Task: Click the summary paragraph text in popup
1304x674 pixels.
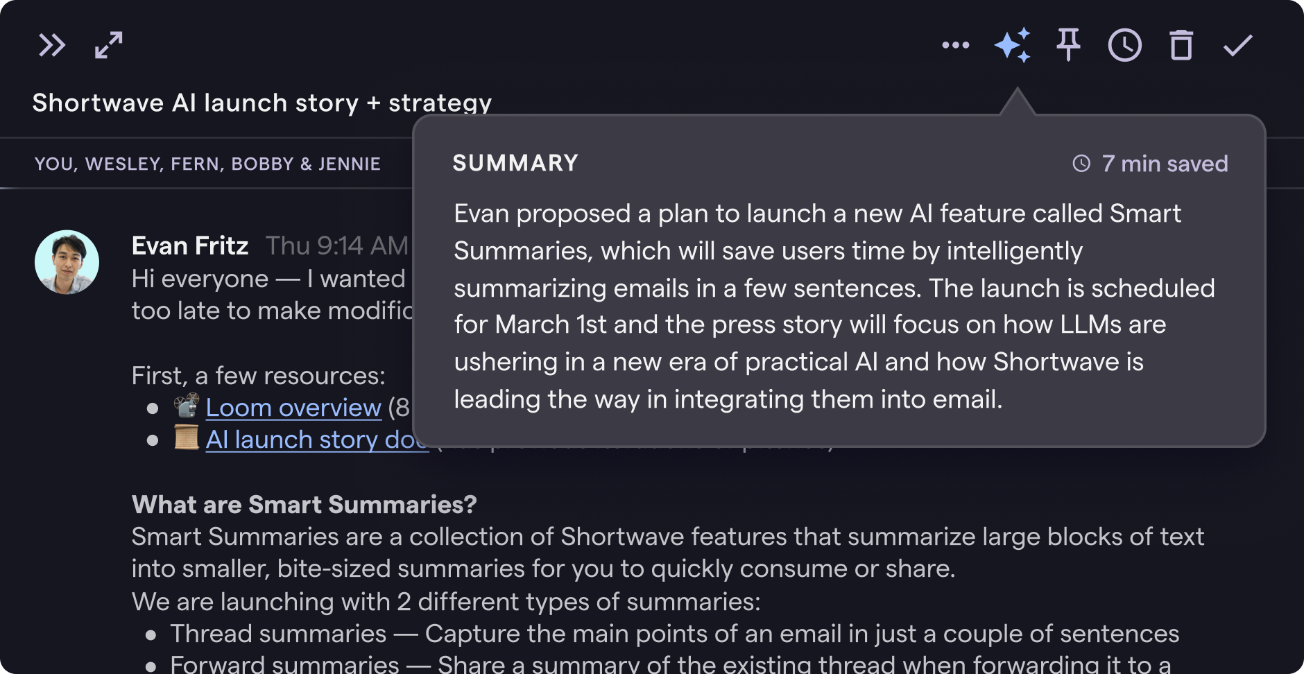Action: [834, 306]
